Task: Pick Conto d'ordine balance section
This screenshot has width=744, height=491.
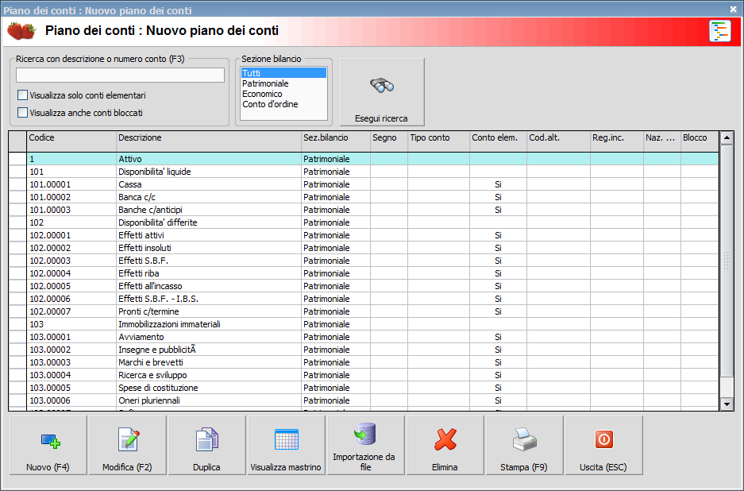Action: pos(270,104)
